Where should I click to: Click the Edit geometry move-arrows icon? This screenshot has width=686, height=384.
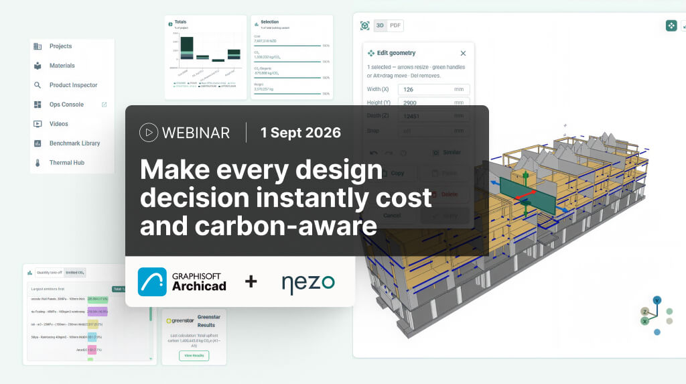[x=371, y=53]
